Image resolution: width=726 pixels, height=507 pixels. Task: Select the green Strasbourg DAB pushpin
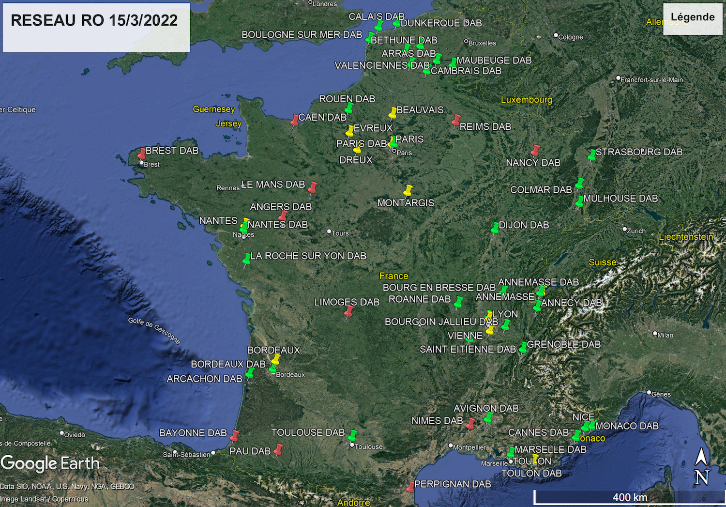pyautogui.click(x=591, y=155)
